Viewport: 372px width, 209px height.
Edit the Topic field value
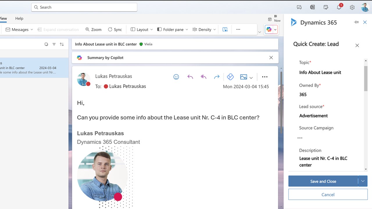pos(320,72)
